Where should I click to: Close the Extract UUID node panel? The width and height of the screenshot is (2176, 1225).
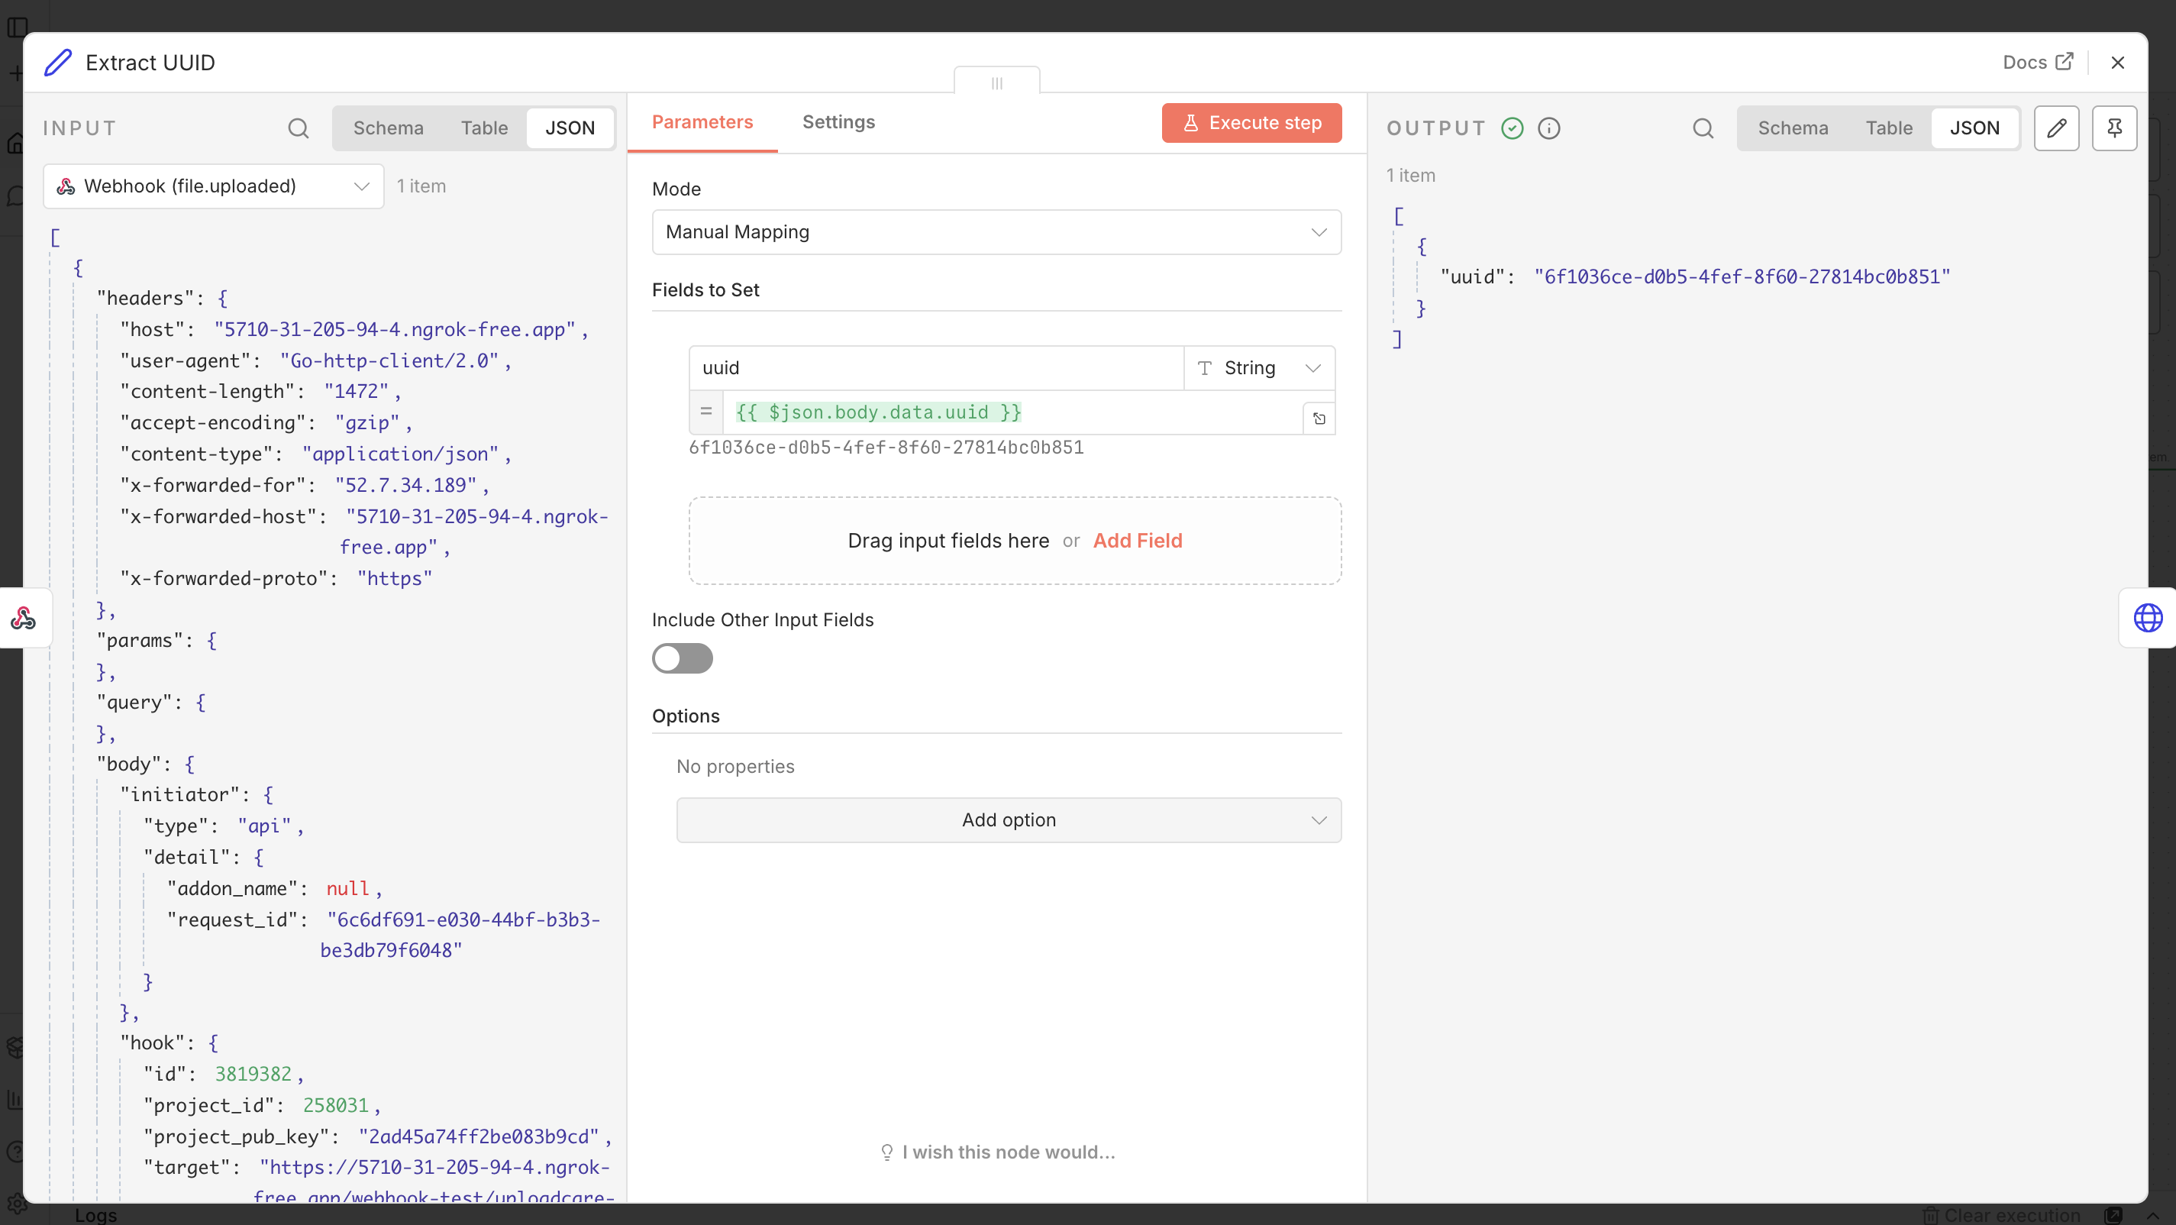(2117, 63)
